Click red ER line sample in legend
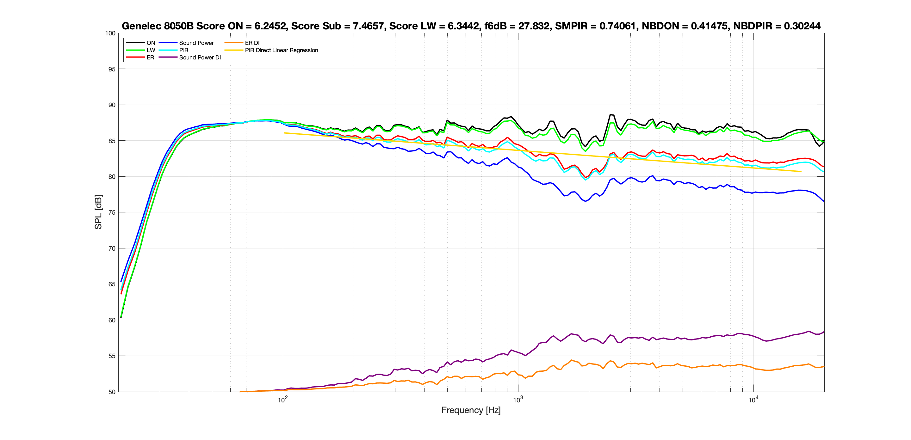Viewport: 911px width, 440px height. [x=135, y=57]
